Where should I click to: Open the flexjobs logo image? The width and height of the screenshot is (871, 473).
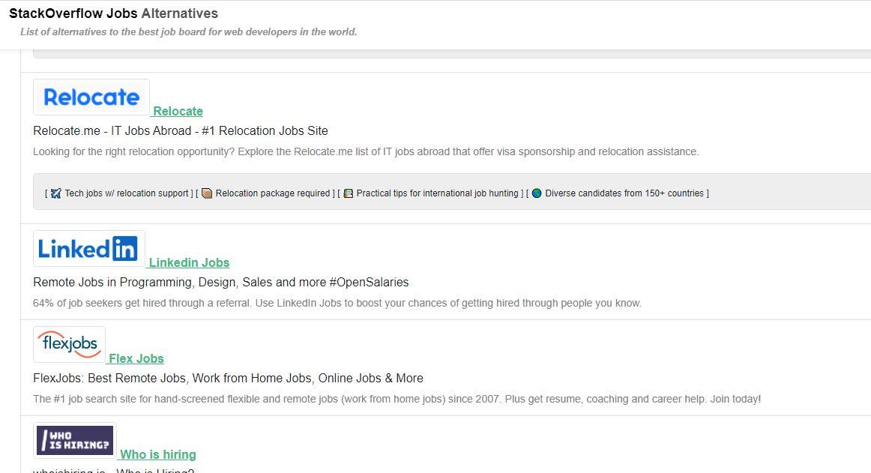pyautogui.click(x=70, y=345)
